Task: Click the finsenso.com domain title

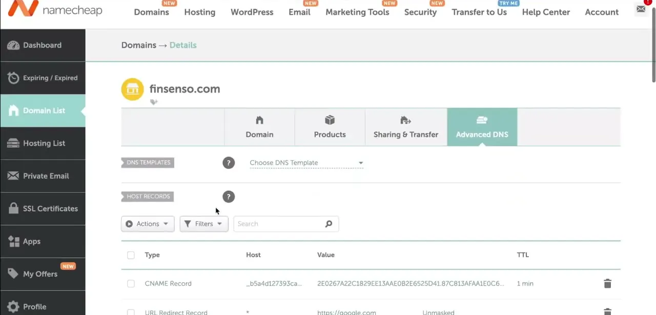Action: coord(184,89)
